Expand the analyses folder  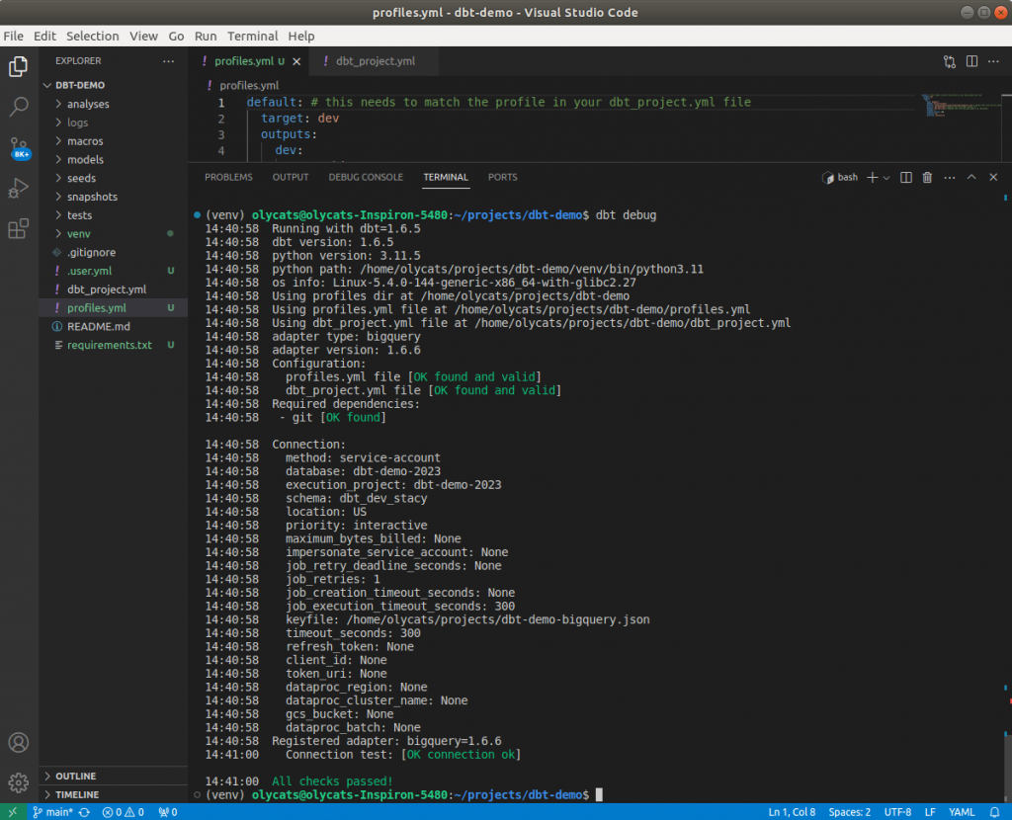point(114,104)
